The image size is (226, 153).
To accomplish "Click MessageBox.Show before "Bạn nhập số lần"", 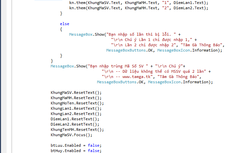I will [x=86, y=34].
